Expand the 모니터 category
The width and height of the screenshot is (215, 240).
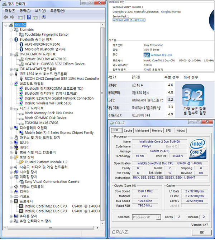(x=11, y=142)
